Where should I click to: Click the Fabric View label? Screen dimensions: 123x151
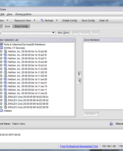[19, 124]
